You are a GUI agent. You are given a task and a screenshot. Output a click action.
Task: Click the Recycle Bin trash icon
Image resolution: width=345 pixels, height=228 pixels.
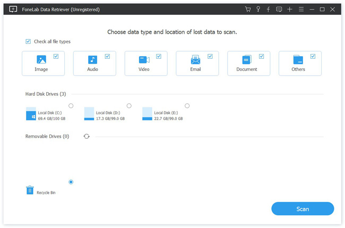[x=30, y=190]
